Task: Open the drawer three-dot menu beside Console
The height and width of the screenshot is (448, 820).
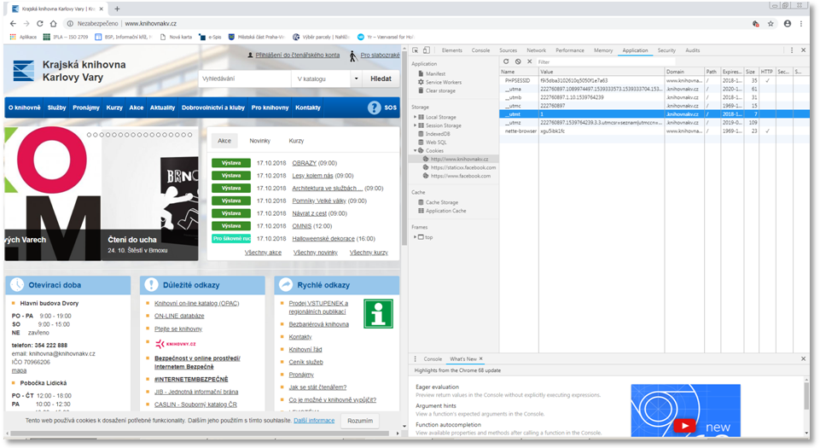Action: coord(416,359)
